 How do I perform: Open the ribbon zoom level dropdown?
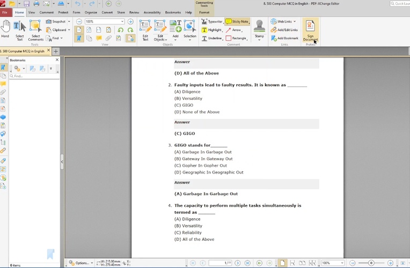(122, 21)
